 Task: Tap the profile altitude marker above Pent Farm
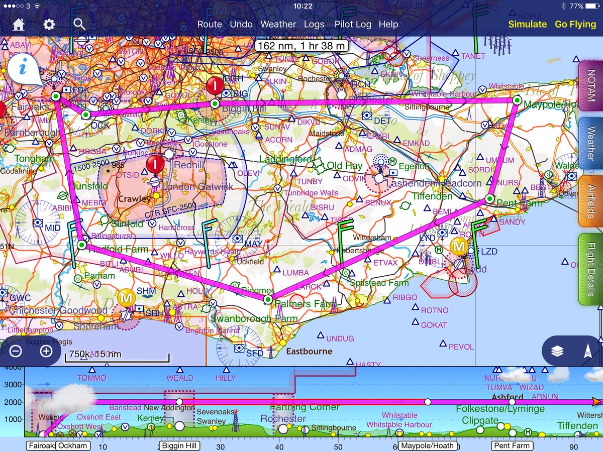[x=512, y=402]
